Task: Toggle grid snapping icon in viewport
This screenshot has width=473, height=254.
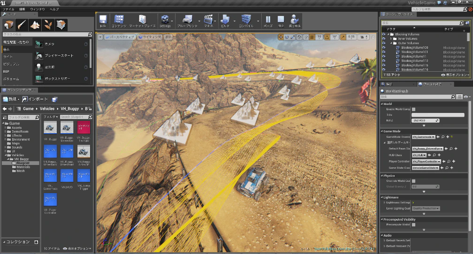Action: [x=312, y=37]
